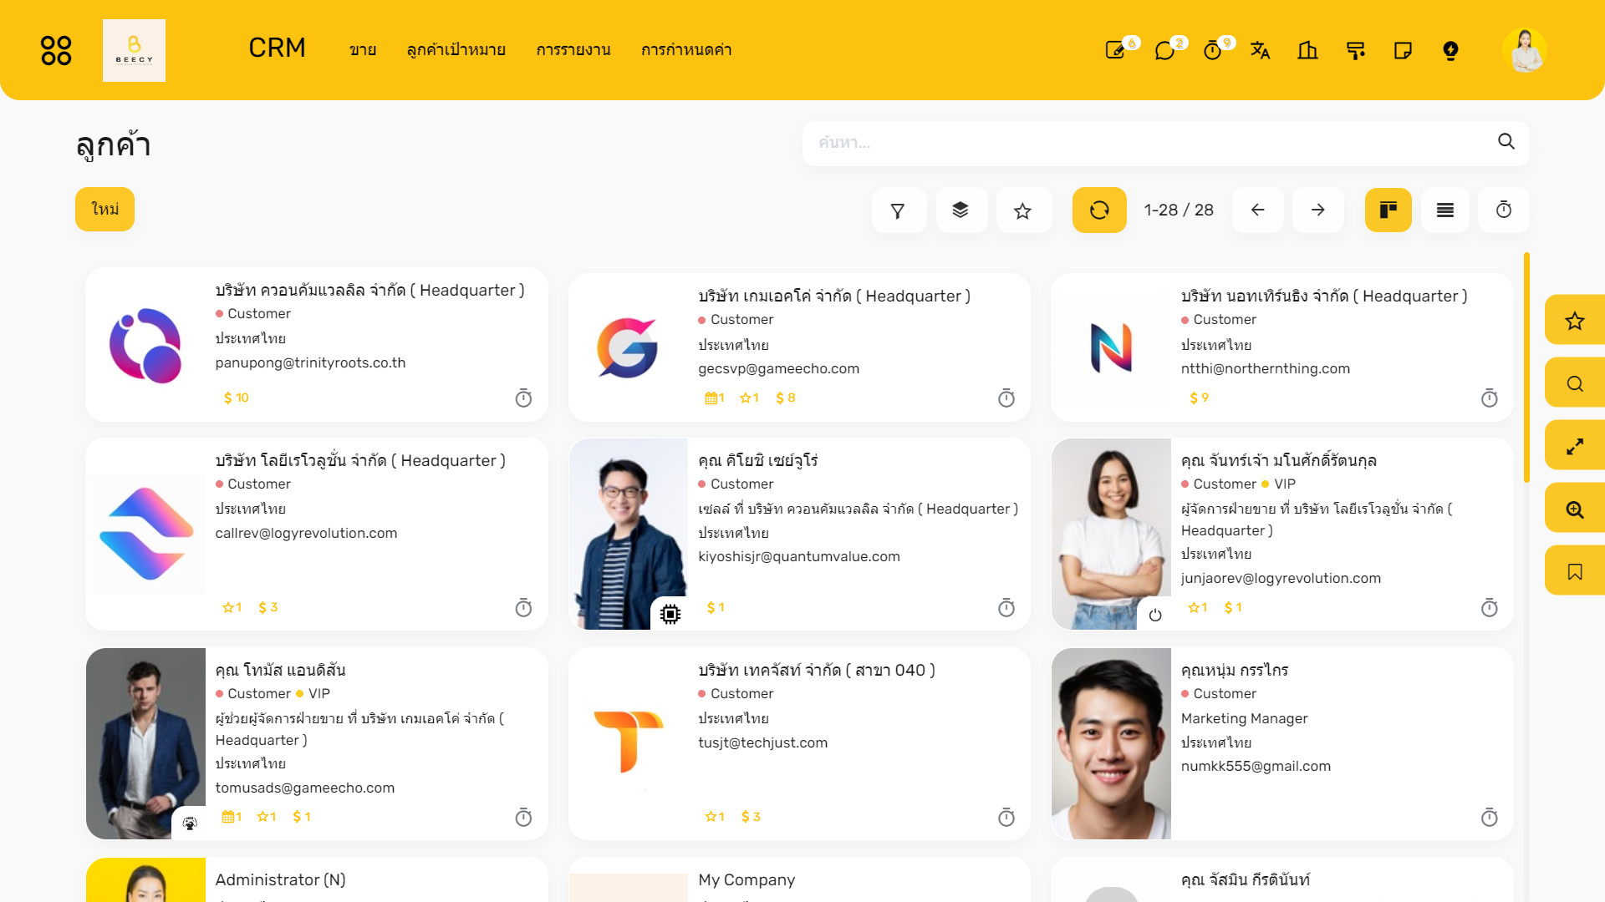The width and height of the screenshot is (1605, 902).
Task: Click the side panel star icon
Action: [1575, 321]
